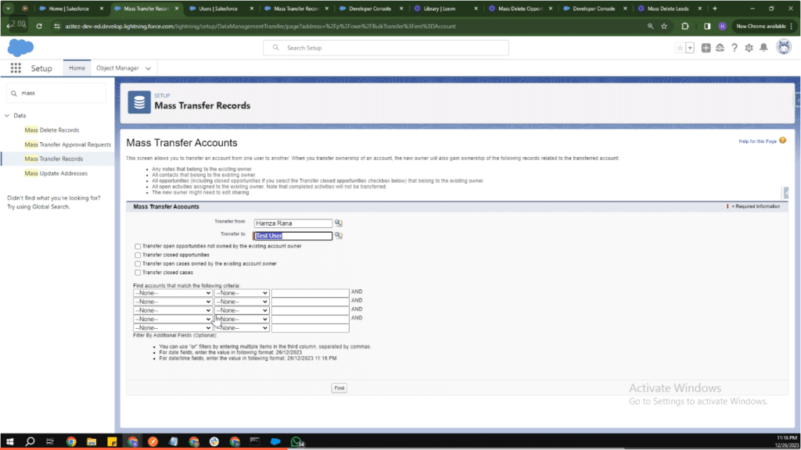Click the Search Setup field
Viewport: 801px width, 450px height.
386,48
